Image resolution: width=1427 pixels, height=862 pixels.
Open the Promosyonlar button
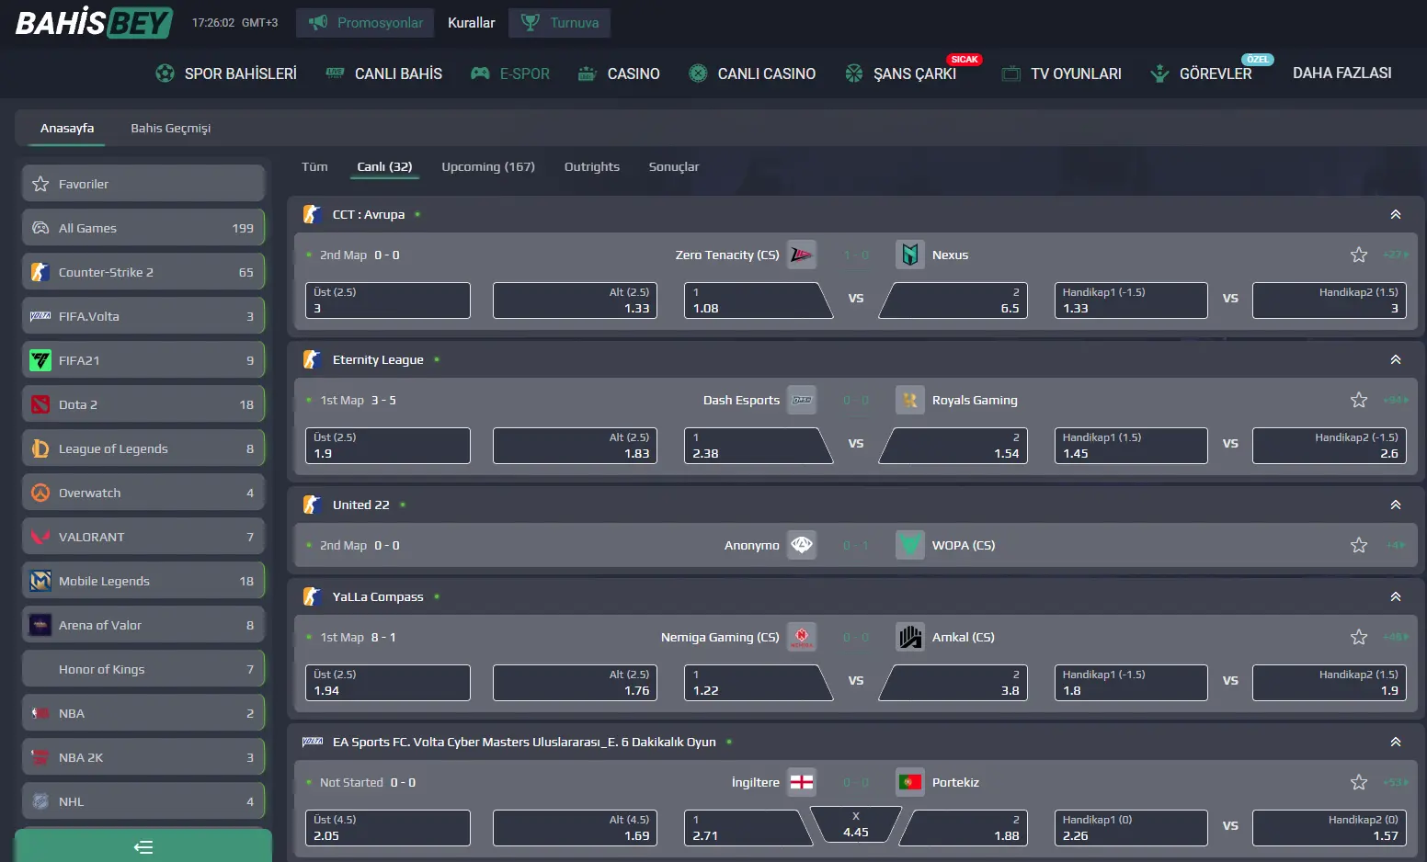click(365, 23)
